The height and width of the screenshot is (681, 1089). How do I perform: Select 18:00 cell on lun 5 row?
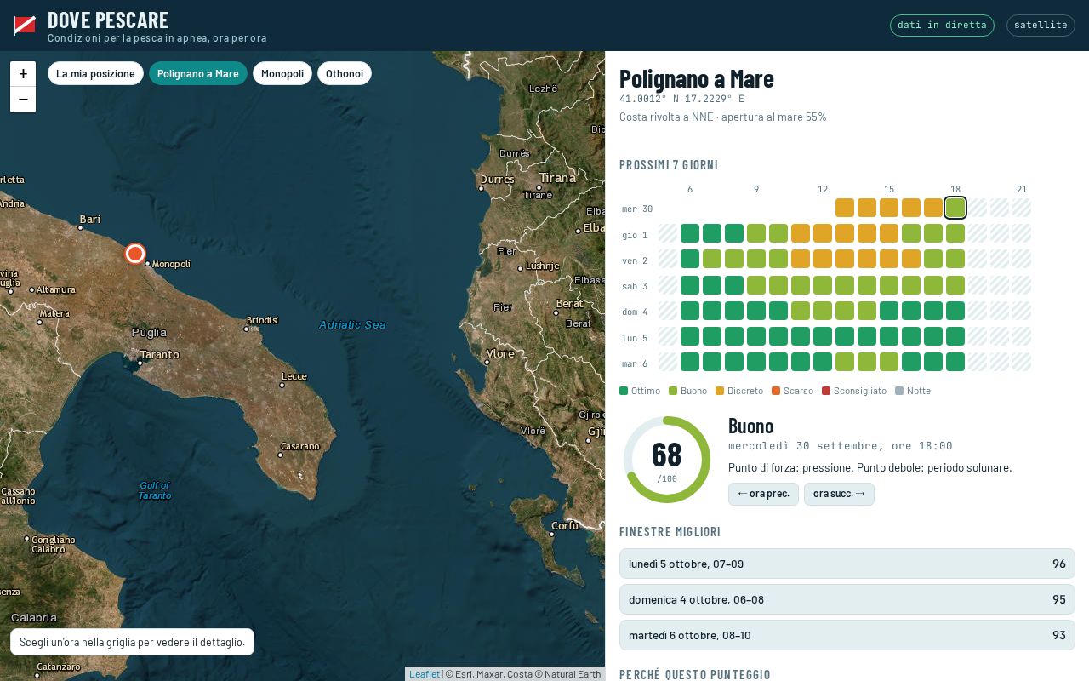pos(955,336)
